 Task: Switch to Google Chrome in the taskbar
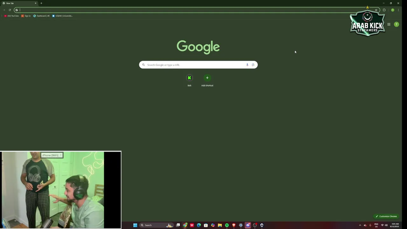pyautogui.click(x=185, y=225)
